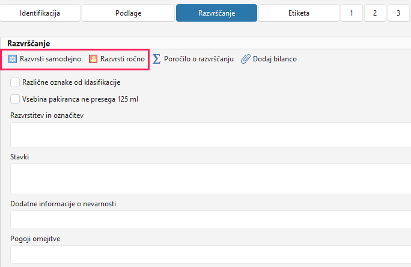Open tab number 1
Viewport: 411px width, 267px height.
pos(352,13)
